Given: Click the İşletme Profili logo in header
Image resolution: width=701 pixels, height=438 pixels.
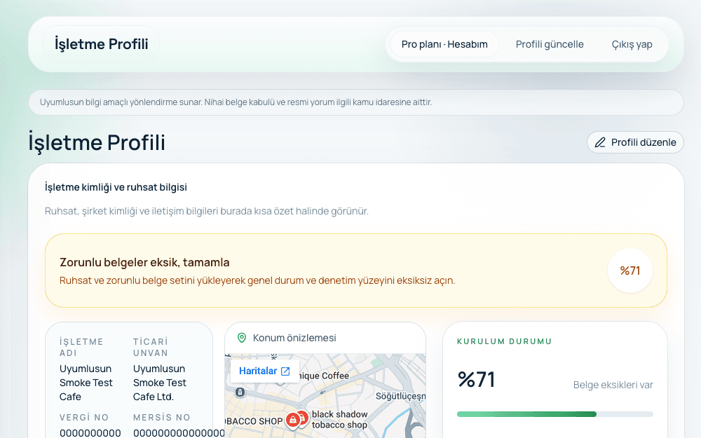Looking at the screenshot, I should pos(101,43).
